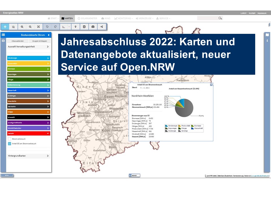Expand the Müllverbrennung layer group
Viewport: 271px width, 203px height.
(x=29, y=85)
